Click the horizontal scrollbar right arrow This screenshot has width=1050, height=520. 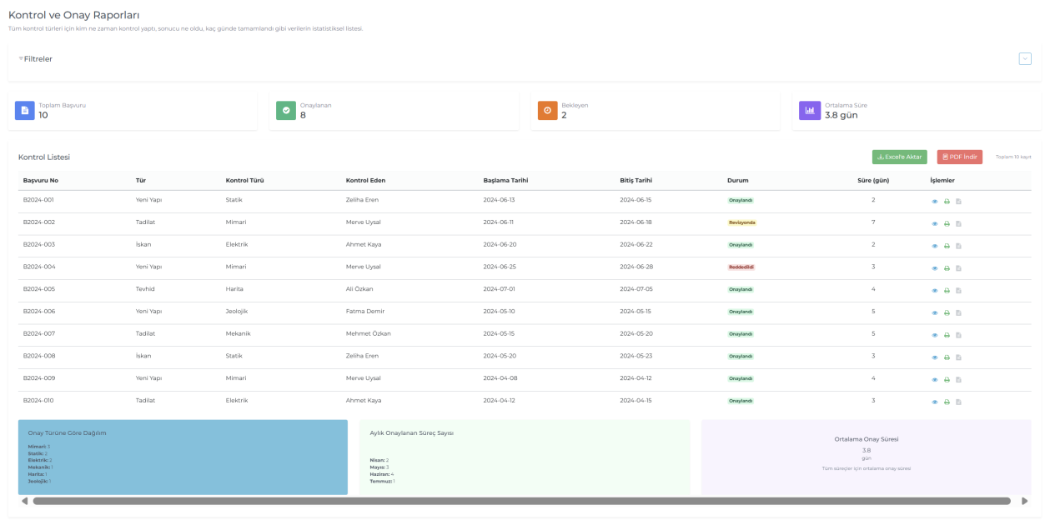tap(1024, 501)
